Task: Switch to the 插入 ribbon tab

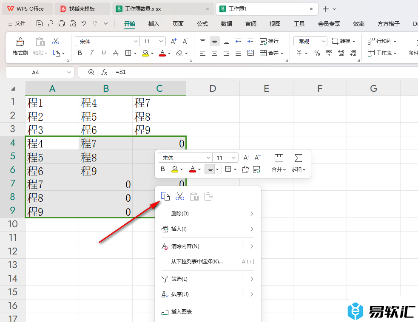Action: [x=154, y=24]
